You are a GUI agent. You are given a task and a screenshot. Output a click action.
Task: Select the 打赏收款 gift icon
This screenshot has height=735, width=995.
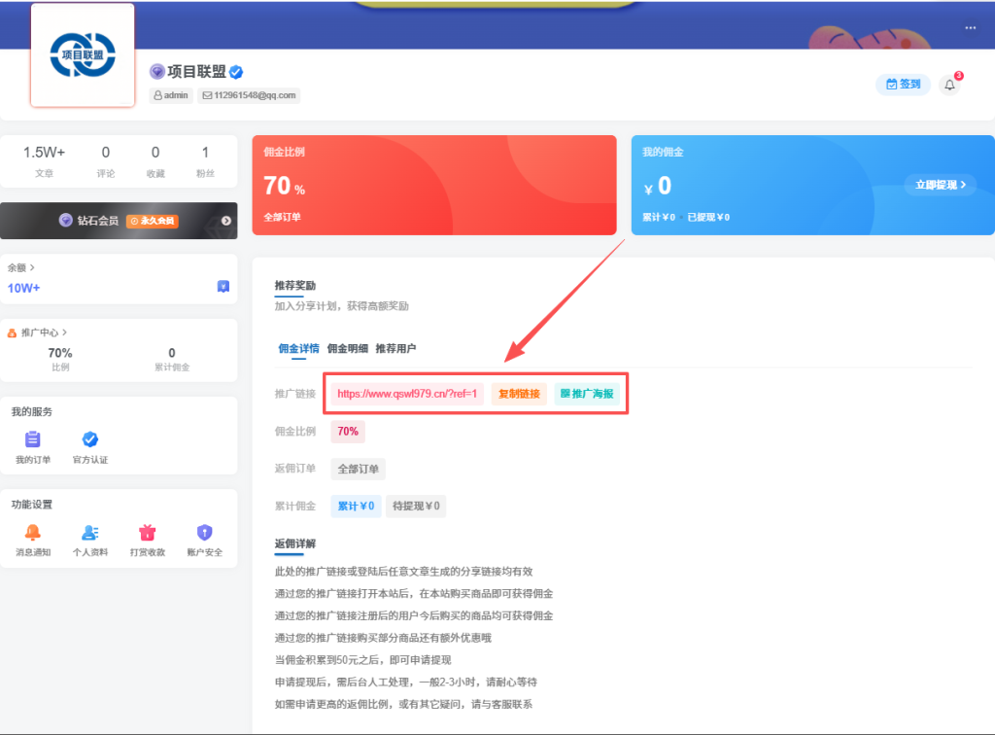[x=147, y=530]
